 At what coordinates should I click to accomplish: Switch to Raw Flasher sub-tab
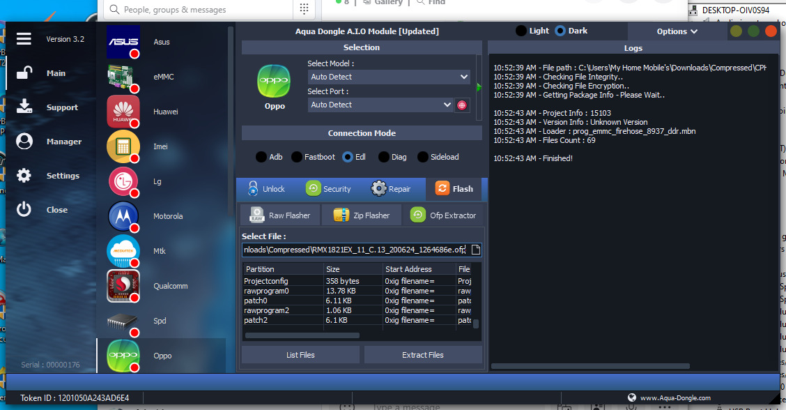coord(280,215)
